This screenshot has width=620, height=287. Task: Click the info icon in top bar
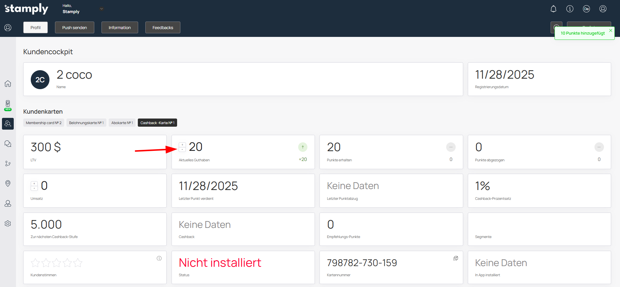click(x=570, y=9)
